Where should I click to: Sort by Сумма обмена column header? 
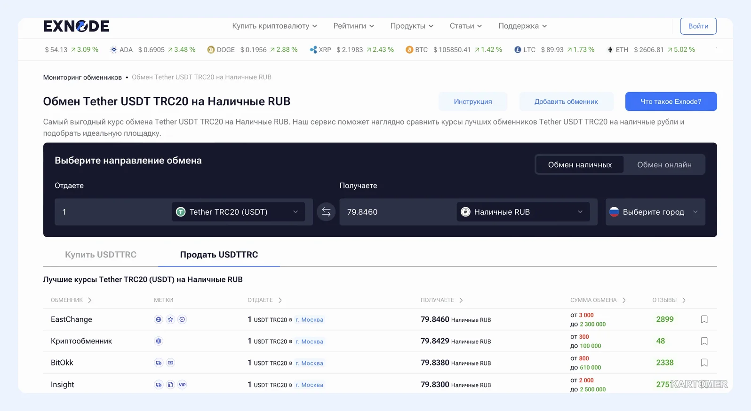pyautogui.click(x=598, y=300)
